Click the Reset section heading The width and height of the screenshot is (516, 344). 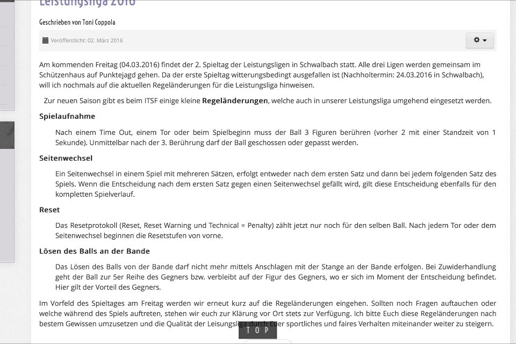pos(49,210)
